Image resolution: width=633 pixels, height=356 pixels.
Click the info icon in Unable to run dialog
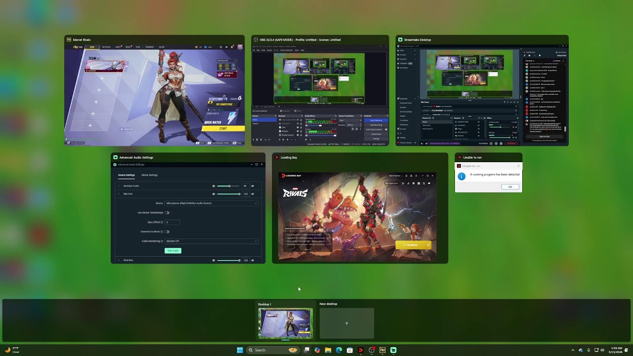[x=461, y=176]
